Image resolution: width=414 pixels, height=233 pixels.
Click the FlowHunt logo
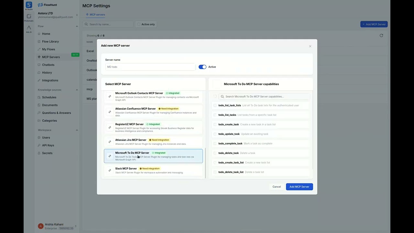[x=47, y=5]
